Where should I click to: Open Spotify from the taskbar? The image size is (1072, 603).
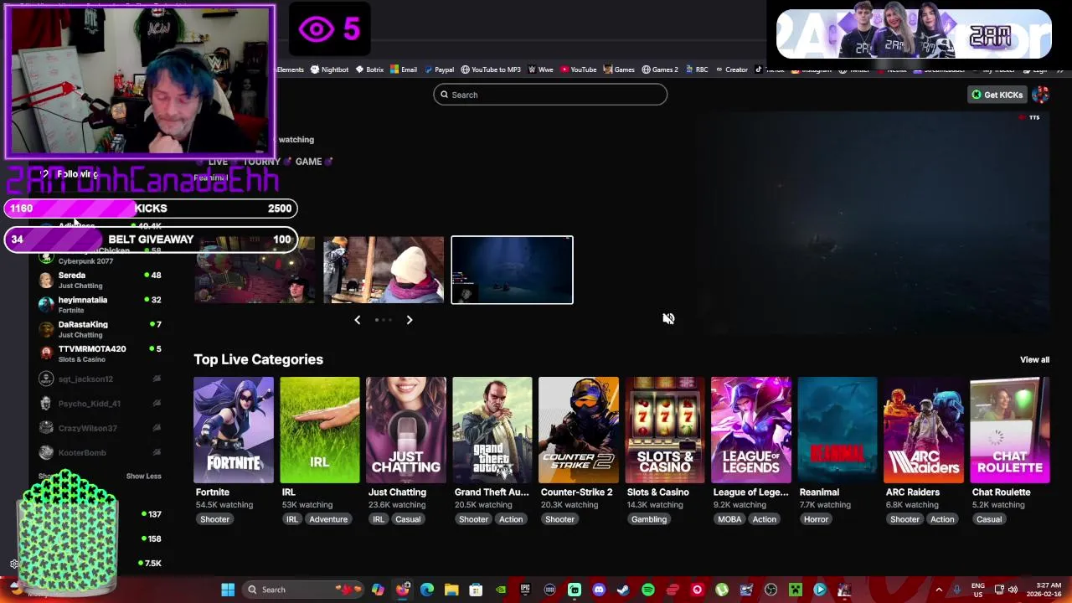[x=648, y=590]
